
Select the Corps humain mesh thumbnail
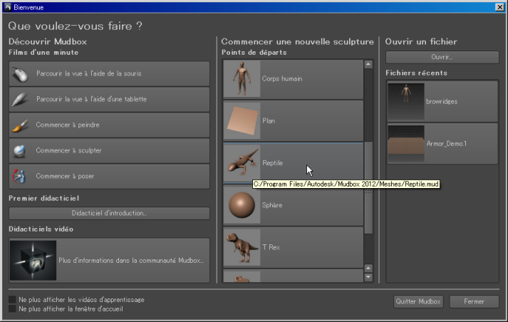pos(242,78)
